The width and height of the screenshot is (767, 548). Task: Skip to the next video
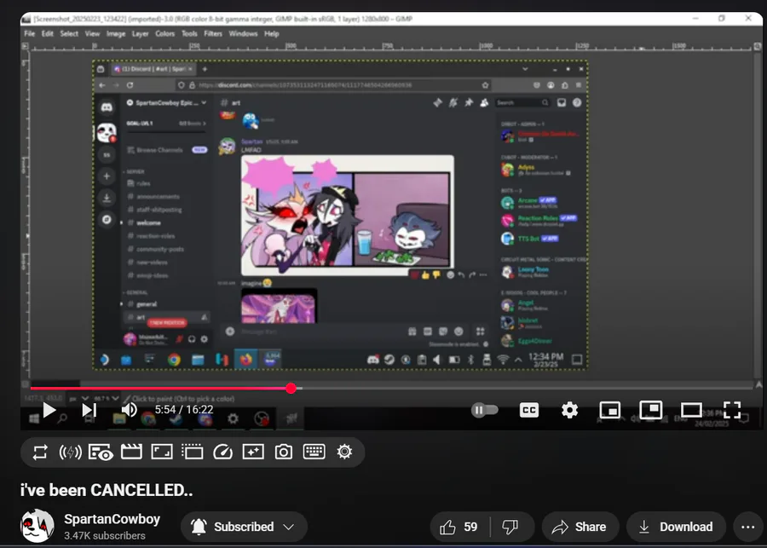click(x=89, y=410)
